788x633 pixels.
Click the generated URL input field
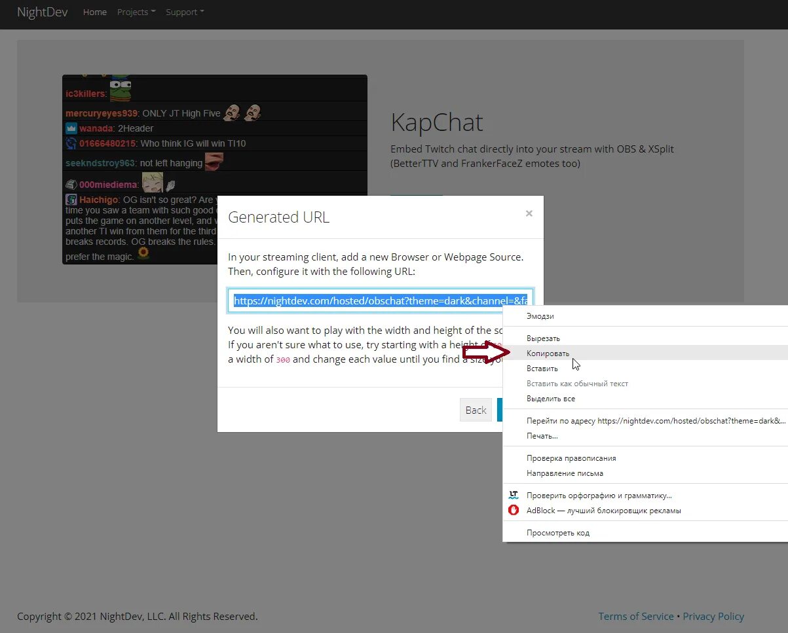381,300
